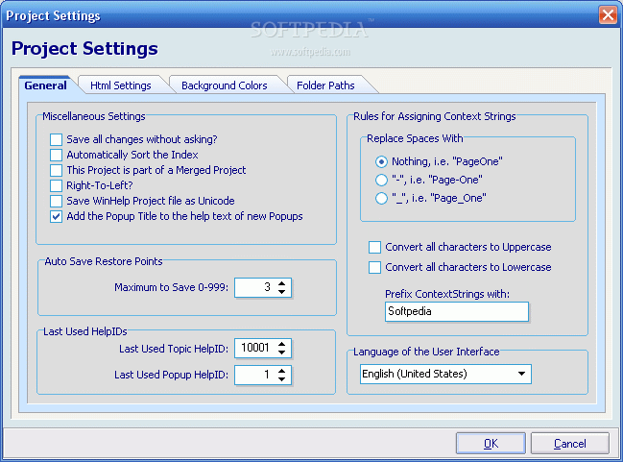Open the Background Colors tab
The height and width of the screenshot is (462, 623).
pos(224,85)
